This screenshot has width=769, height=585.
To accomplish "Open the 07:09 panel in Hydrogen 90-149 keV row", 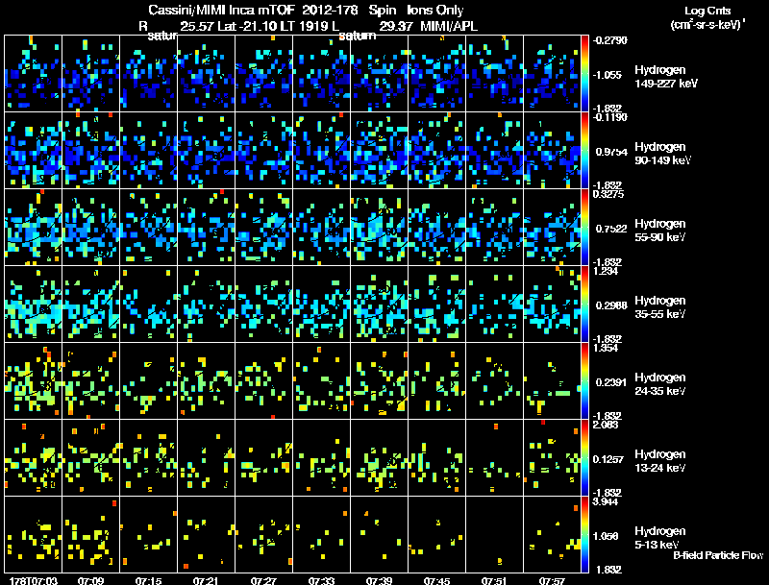I will pos(90,150).
